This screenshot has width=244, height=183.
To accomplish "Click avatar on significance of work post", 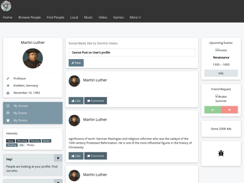I will pyautogui.click(x=75, y=121).
